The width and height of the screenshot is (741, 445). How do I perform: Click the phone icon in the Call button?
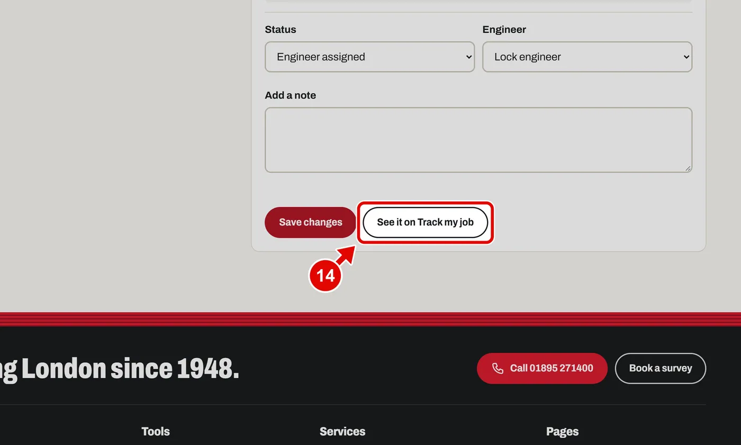click(498, 368)
